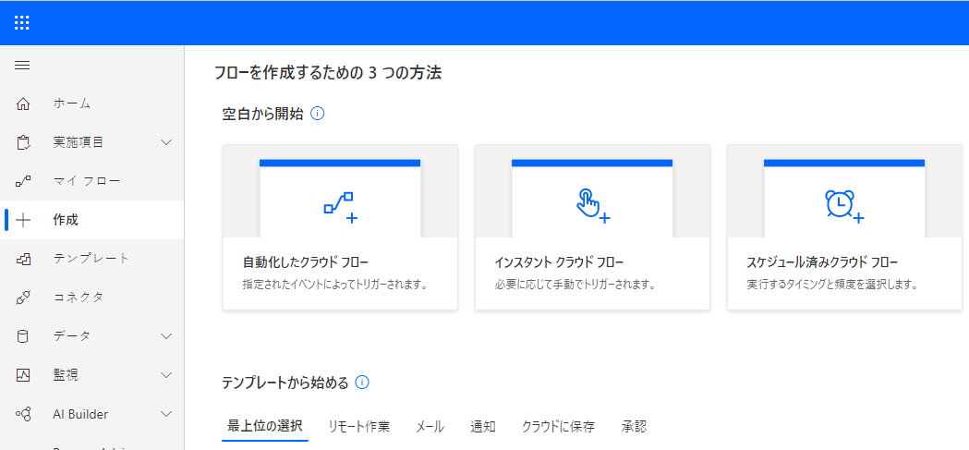This screenshot has width=969, height=450.
Task: Switch to the メール tab
Action: coord(430,427)
